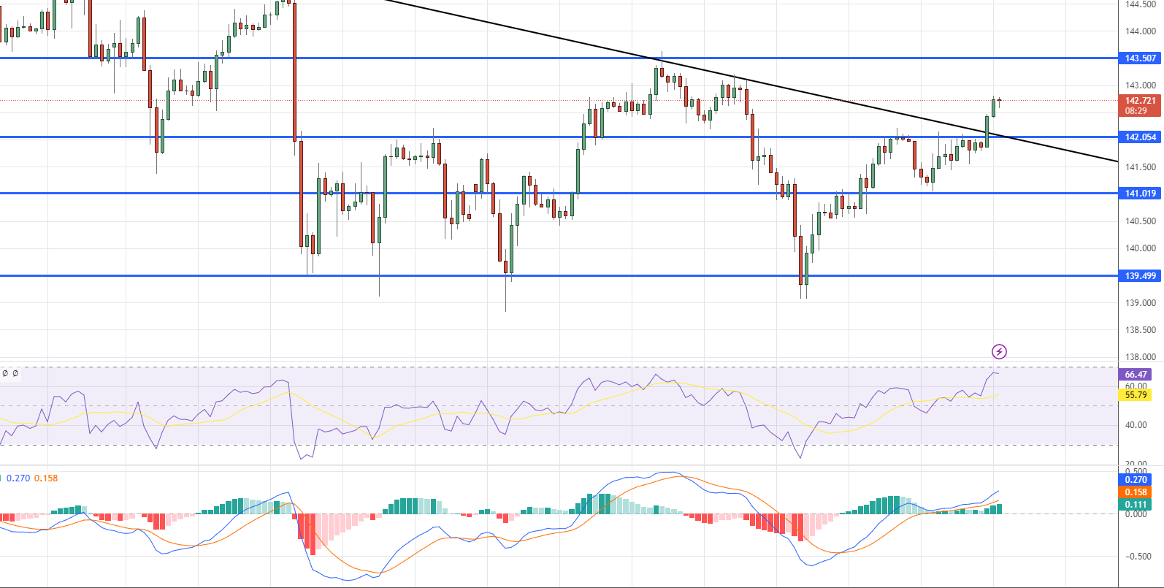Viewport: 1164px width, 588px height.
Task: Select the black descending trendline
Action: [803, 93]
